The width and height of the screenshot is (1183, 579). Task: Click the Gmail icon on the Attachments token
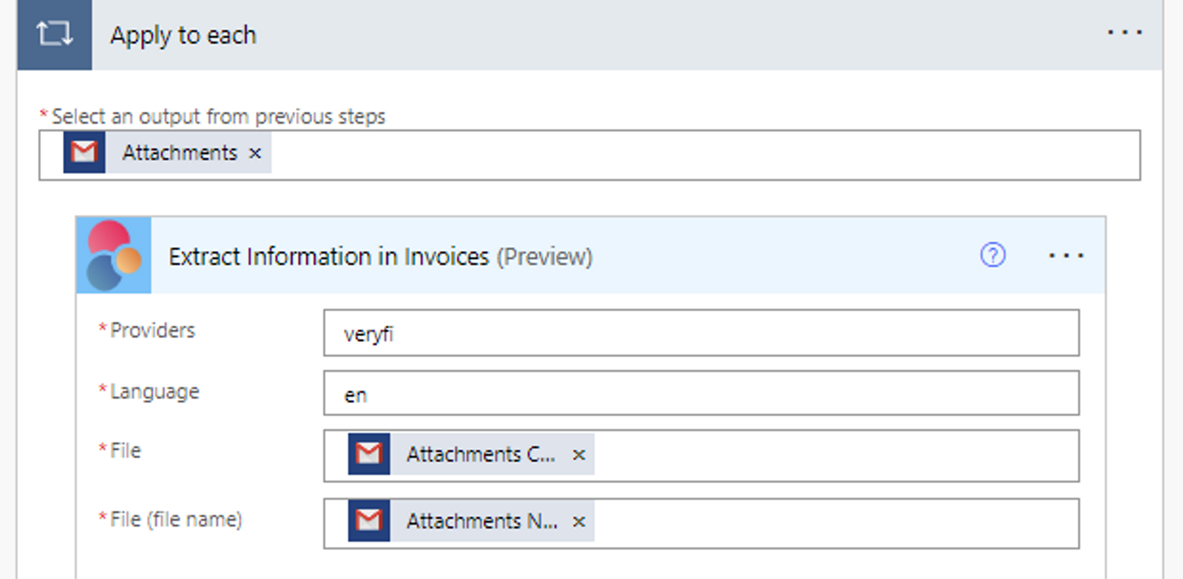click(85, 153)
